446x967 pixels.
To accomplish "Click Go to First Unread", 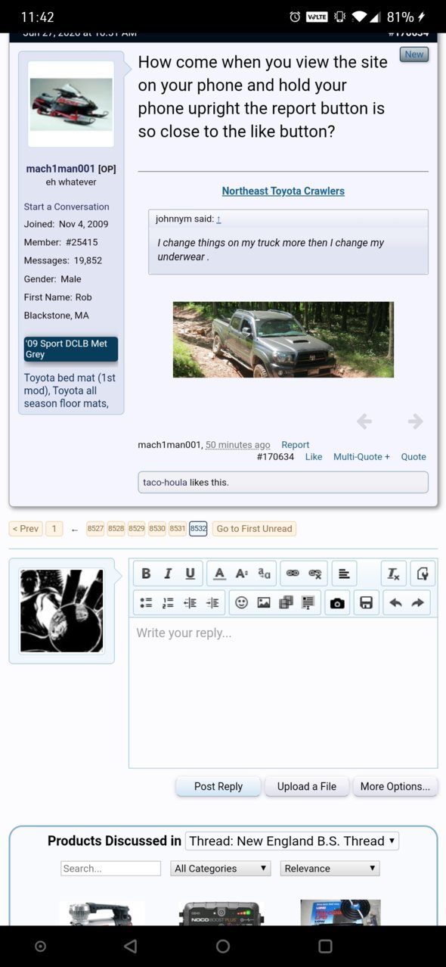I will click(x=254, y=529).
